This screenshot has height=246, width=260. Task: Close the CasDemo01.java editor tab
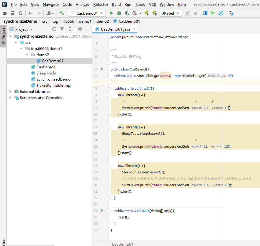(134, 29)
